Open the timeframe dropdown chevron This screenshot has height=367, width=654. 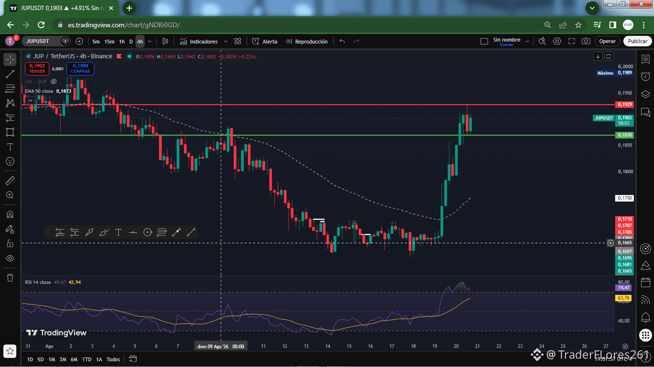point(149,42)
